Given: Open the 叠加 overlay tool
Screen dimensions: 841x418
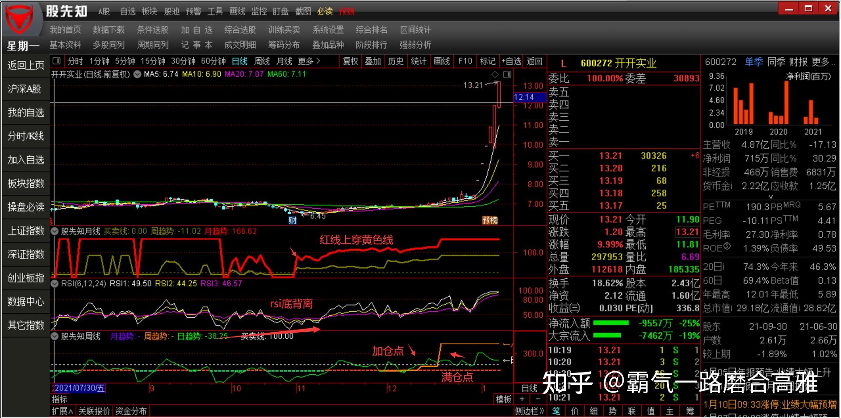Looking at the screenshot, I should tap(373, 61).
